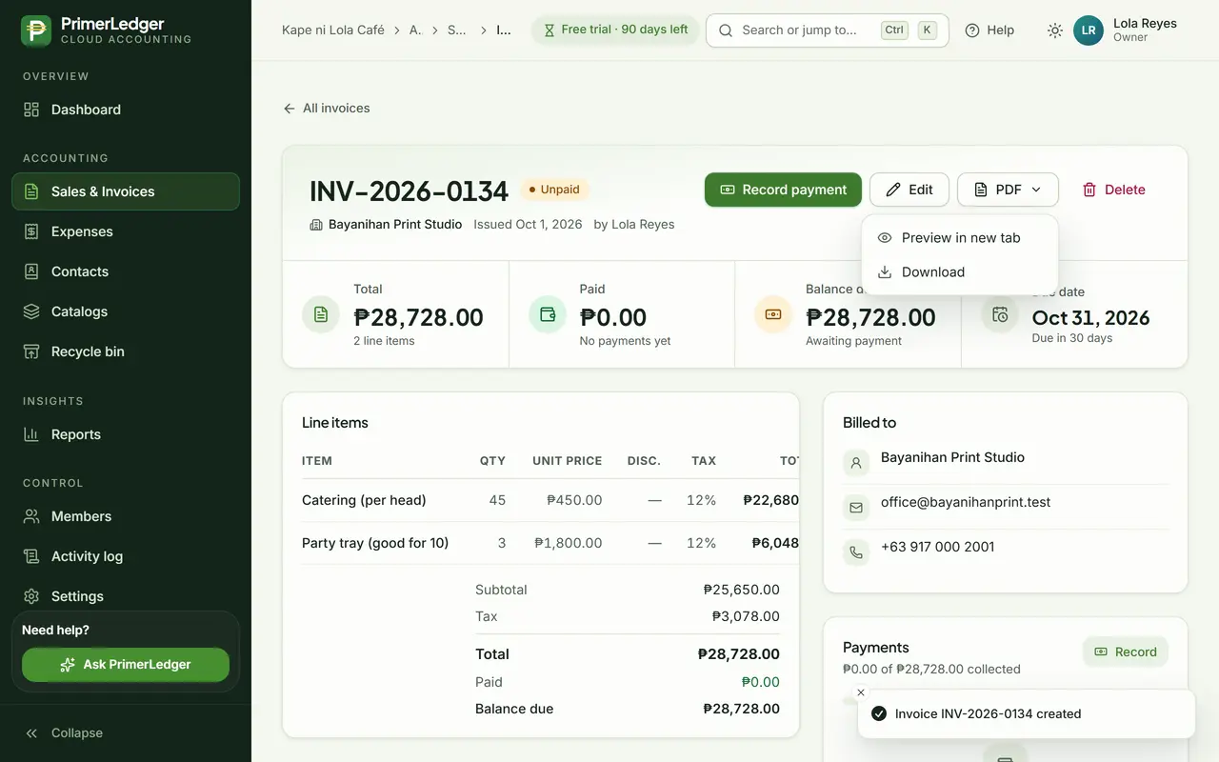Open Settings in the sidebar
1219x762 pixels.
point(126,596)
